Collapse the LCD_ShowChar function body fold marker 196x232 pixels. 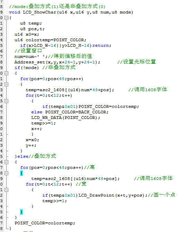tap(6, 18)
